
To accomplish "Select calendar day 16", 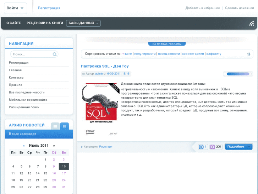I will pos(54,173).
